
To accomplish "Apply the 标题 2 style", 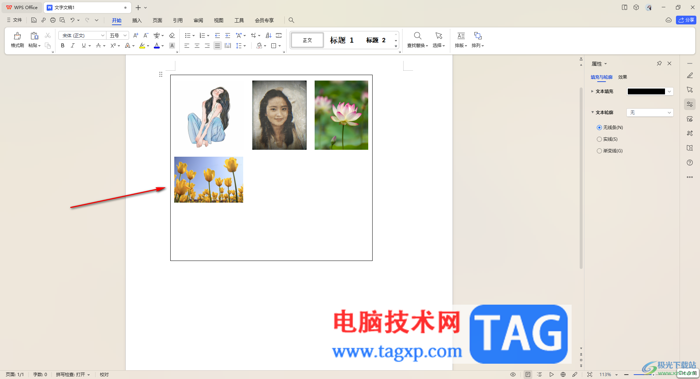I will pyautogui.click(x=376, y=40).
